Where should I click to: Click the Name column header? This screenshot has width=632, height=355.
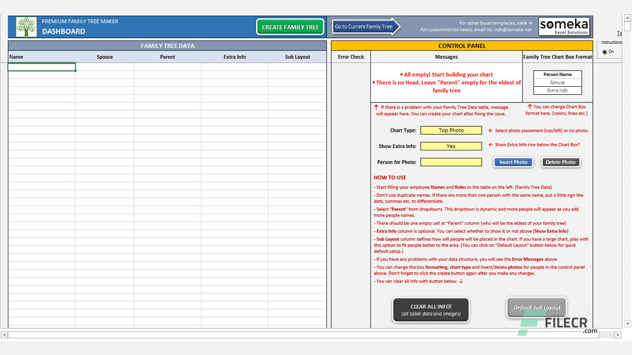[x=41, y=57]
